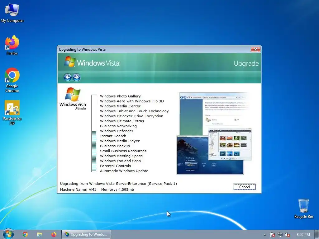The width and height of the screenshot is (319, 239).
Task: Click 'Parental Controls' feature text
Action: click(115, 166)
